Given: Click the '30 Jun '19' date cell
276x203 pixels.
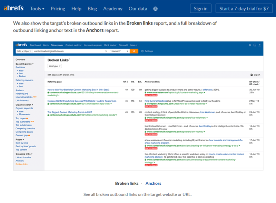Looking at the screenshot, I should (x=254, y=90).
